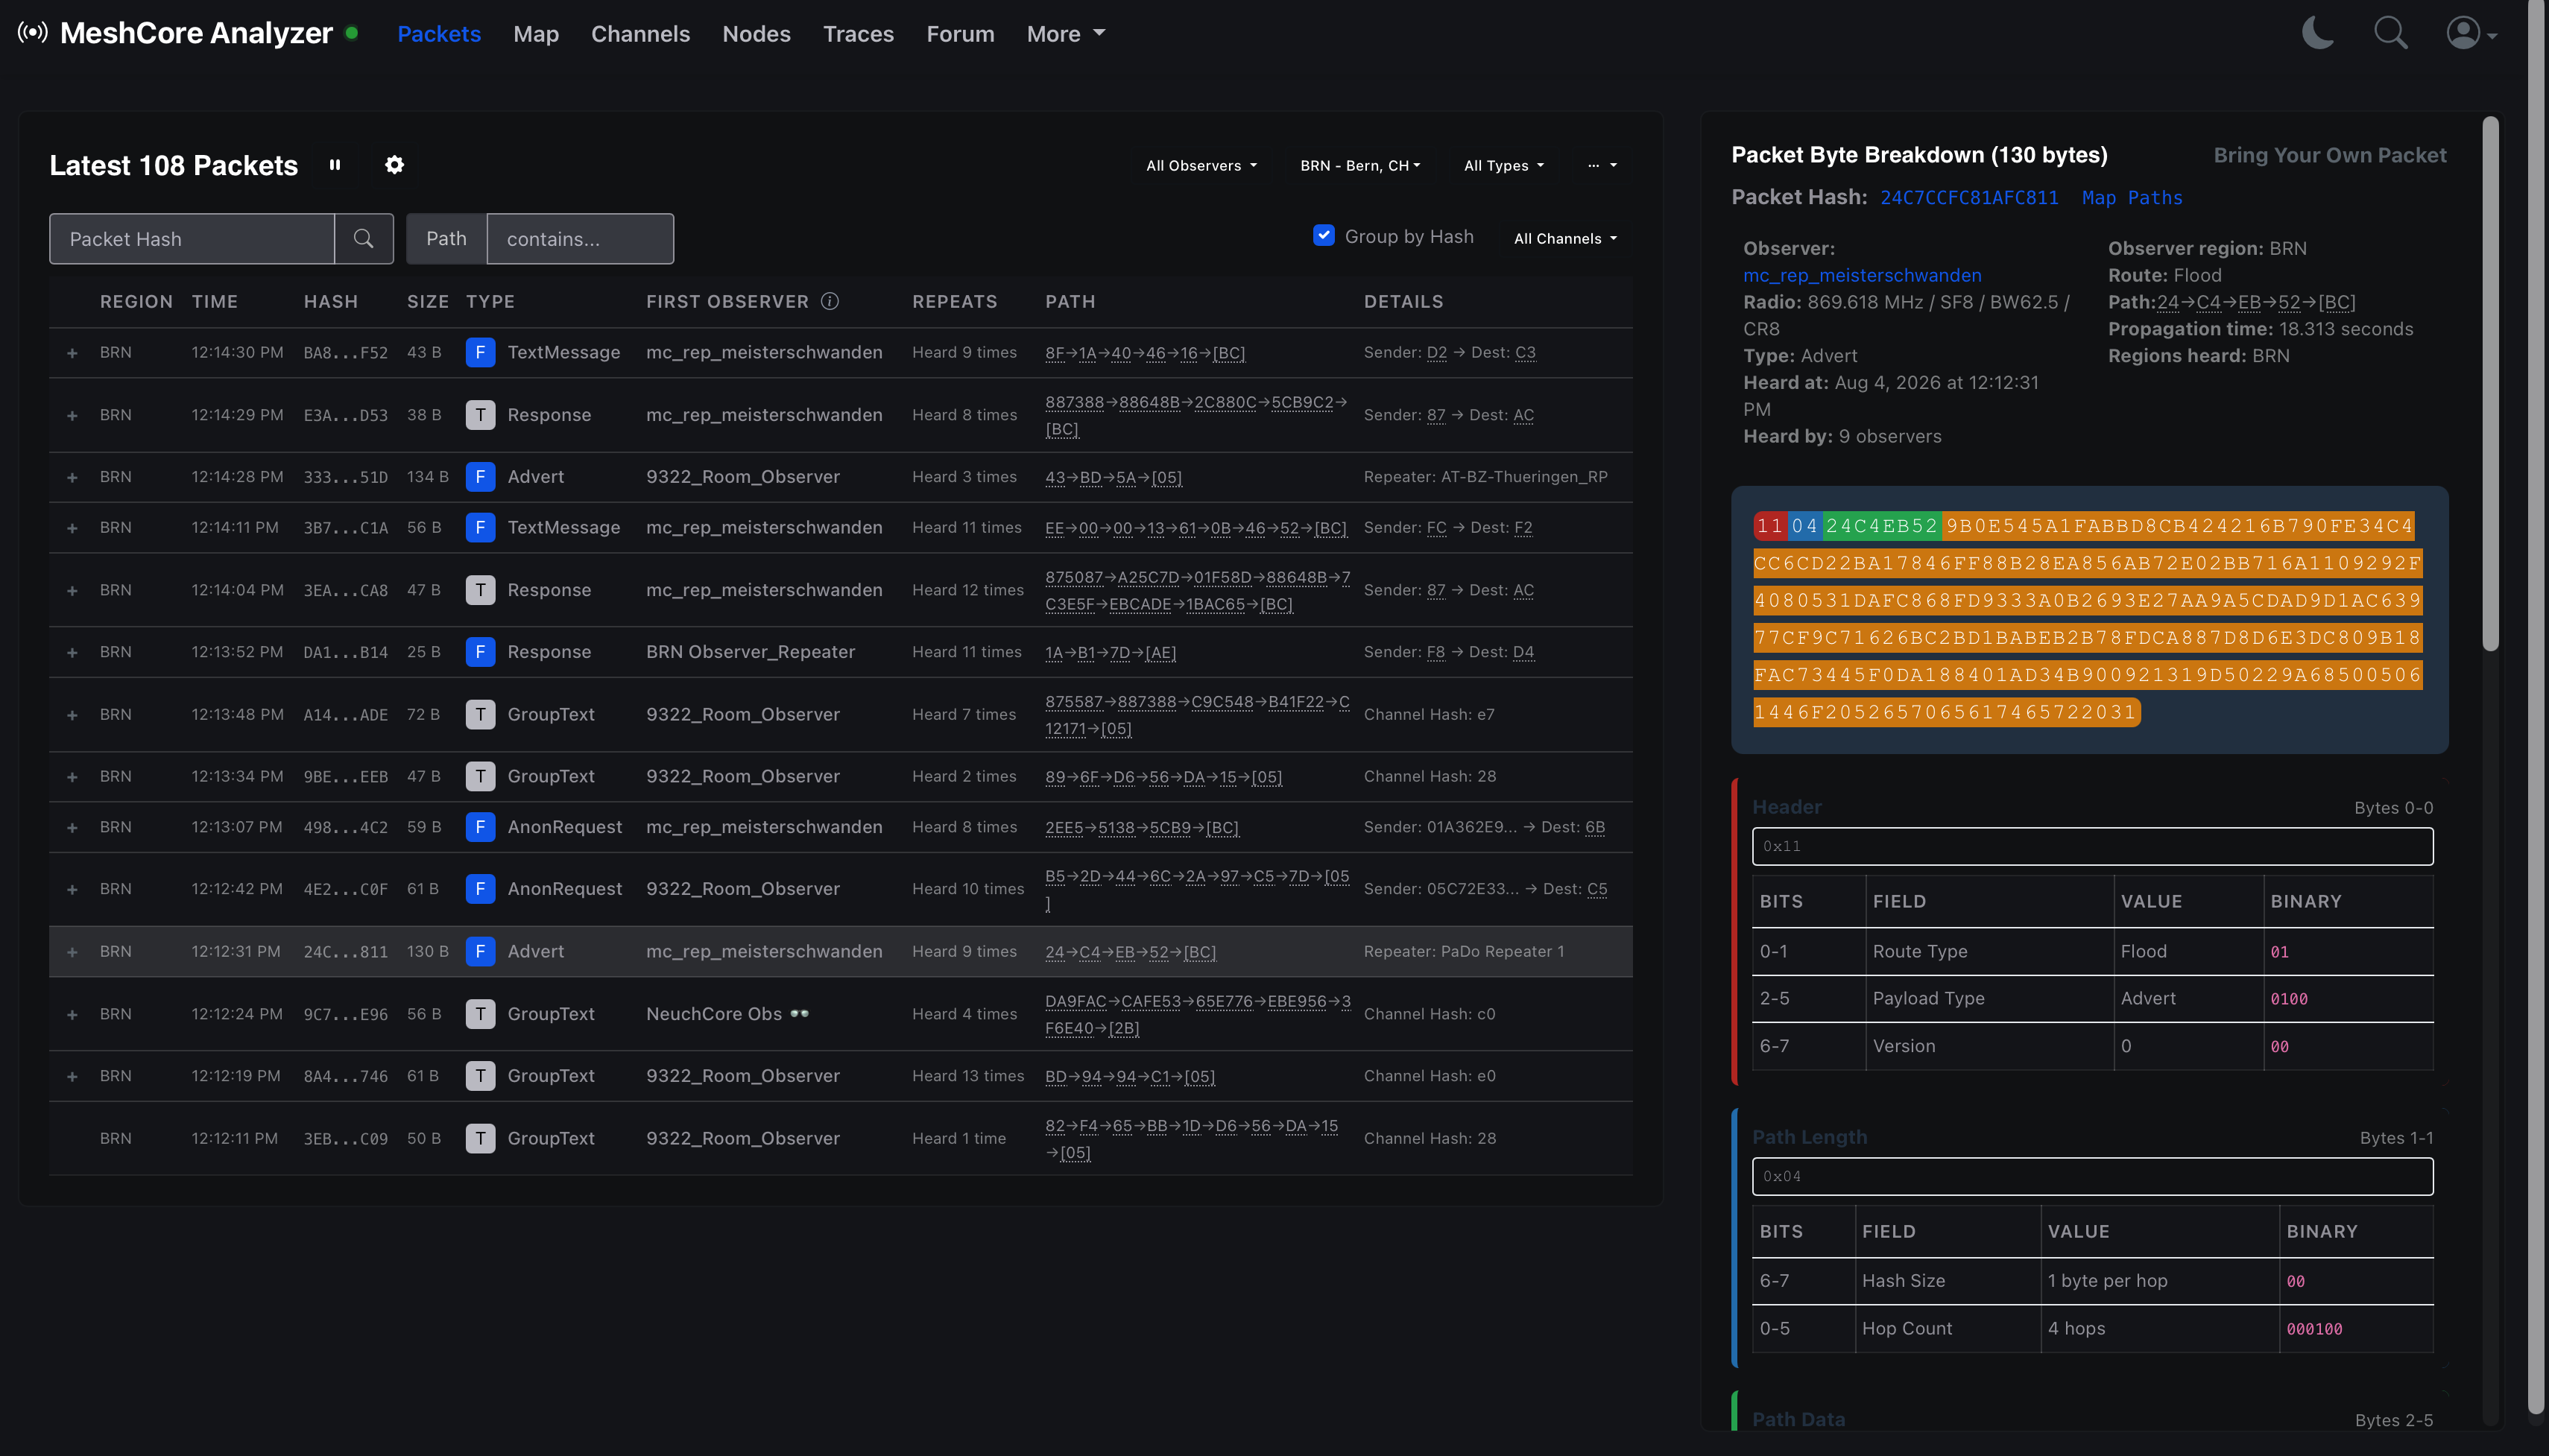
Task: Open packet list settings gear
Action: tap(394, 165)
